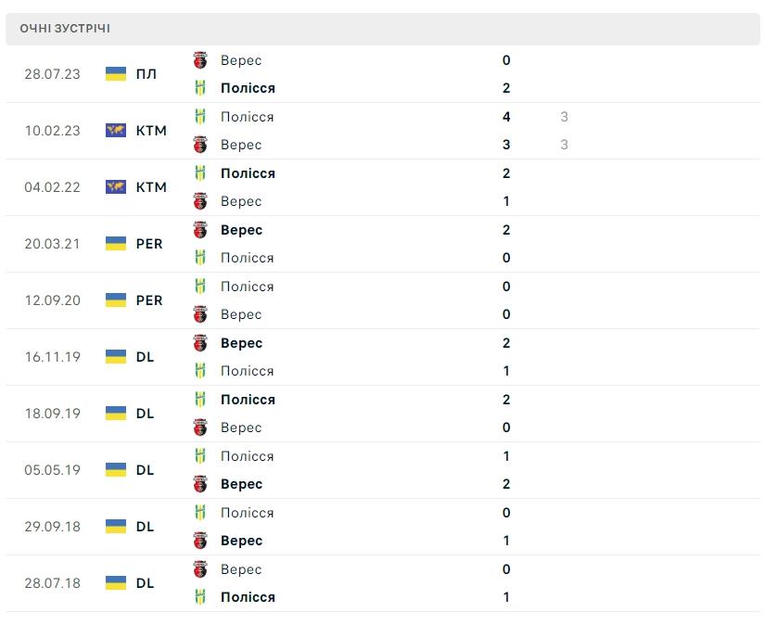This screenshot has width=765, height=625.
Task: Click Veres logo in 04.02.22 match
Action: pyautogui.click(x=200, y=201)
